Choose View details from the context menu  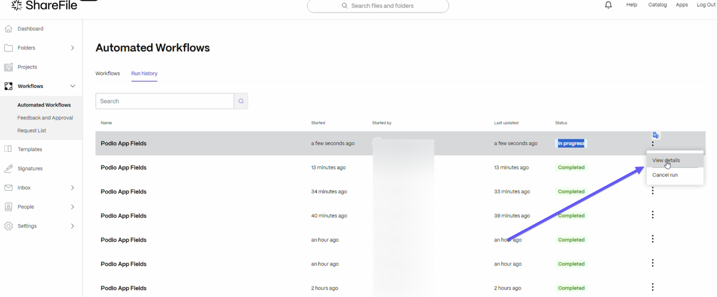[675, 161]
